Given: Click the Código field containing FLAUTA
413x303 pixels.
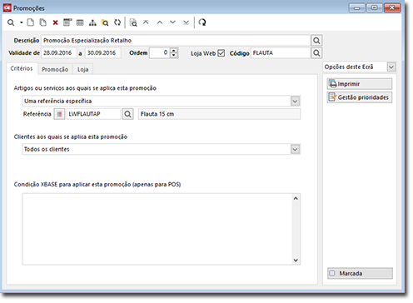Looking at the screenshot, I should 281,52.
